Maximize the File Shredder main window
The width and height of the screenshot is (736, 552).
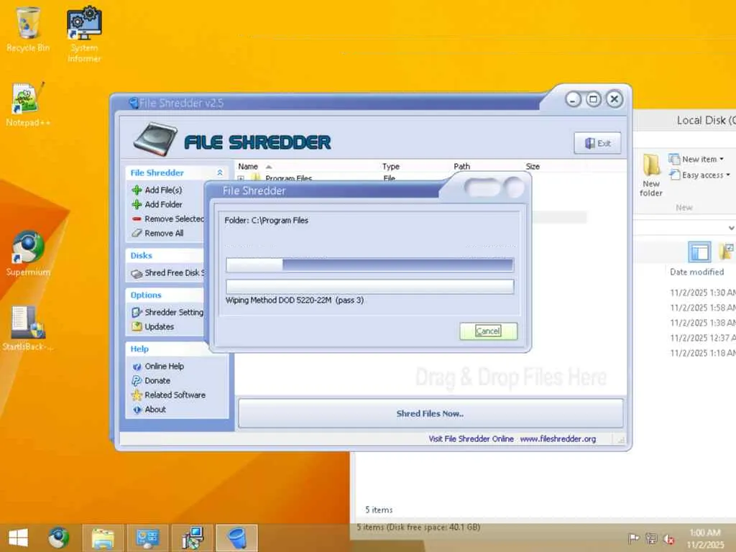click(x=593, y=99)
